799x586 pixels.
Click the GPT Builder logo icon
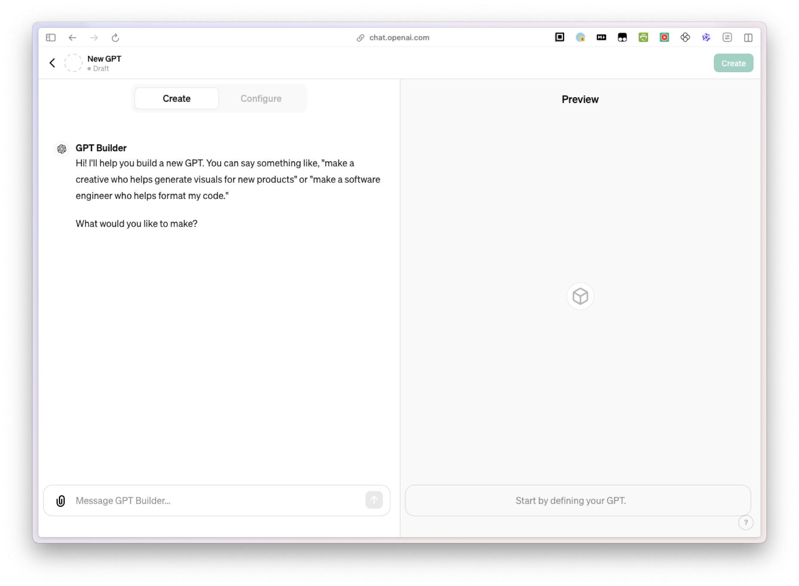pyautogui.click(x=62, y=149)
